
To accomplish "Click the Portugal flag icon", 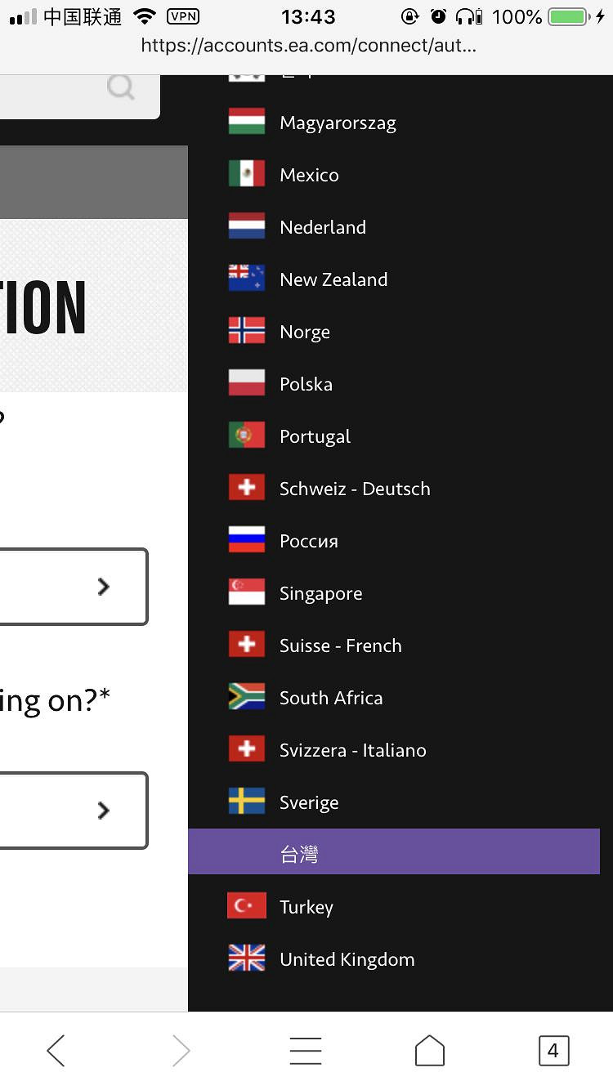I will pyautogui.click(x=246, y=436).
